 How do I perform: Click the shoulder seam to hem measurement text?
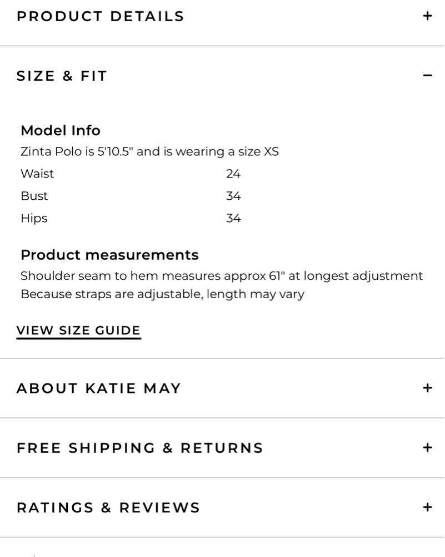click(x=222, y=276)
